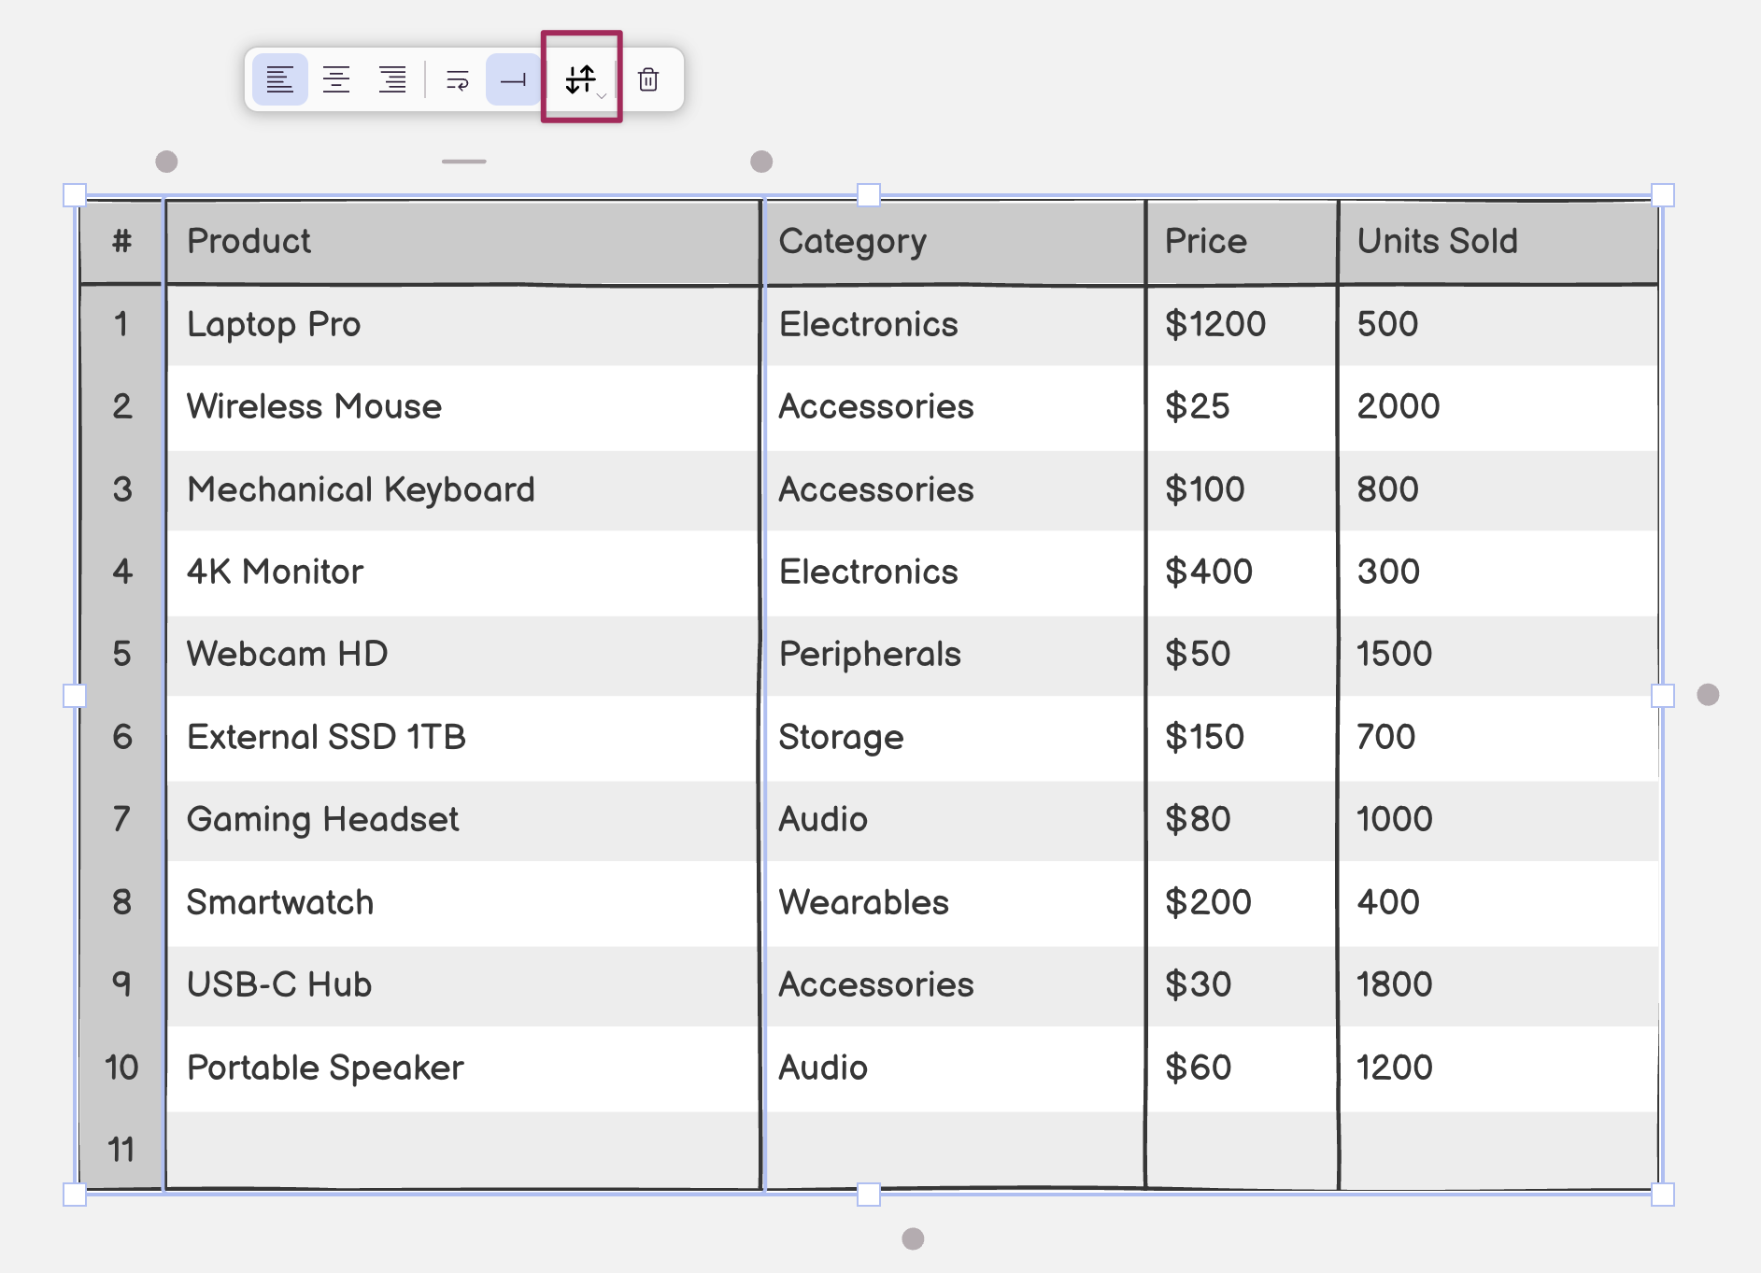This screenshot has width=1761, height=1273.
Task: Toggle text wrapping for the column
Action: pos(458,80)
